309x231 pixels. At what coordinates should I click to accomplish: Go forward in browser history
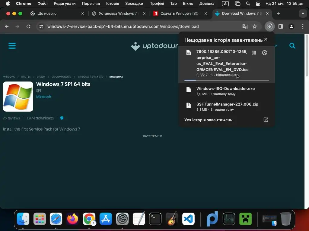(x=17, y=26)
